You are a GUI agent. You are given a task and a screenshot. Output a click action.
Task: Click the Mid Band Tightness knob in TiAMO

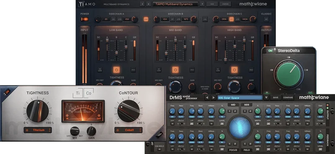pos(175,86)
